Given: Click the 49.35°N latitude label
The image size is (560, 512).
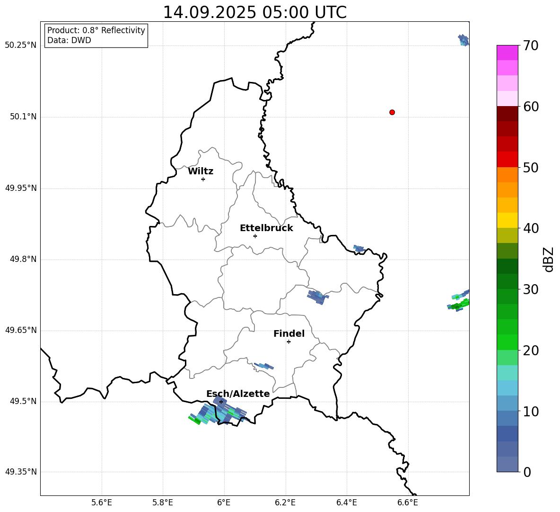Looking at the screenshot, I should [21, 472].
